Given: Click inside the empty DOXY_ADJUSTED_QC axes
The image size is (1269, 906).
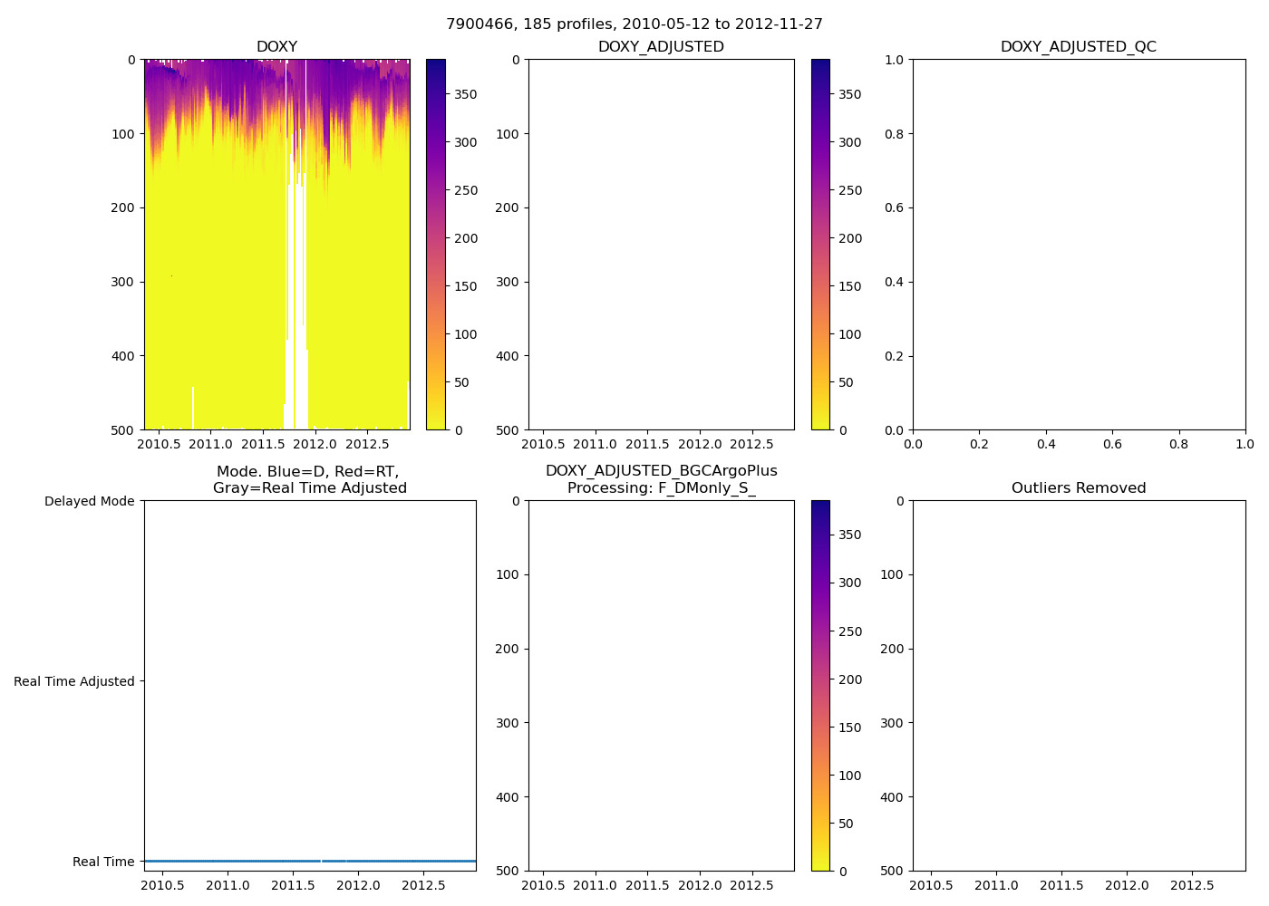Looking at the screenshot, I should [1078, 245].
